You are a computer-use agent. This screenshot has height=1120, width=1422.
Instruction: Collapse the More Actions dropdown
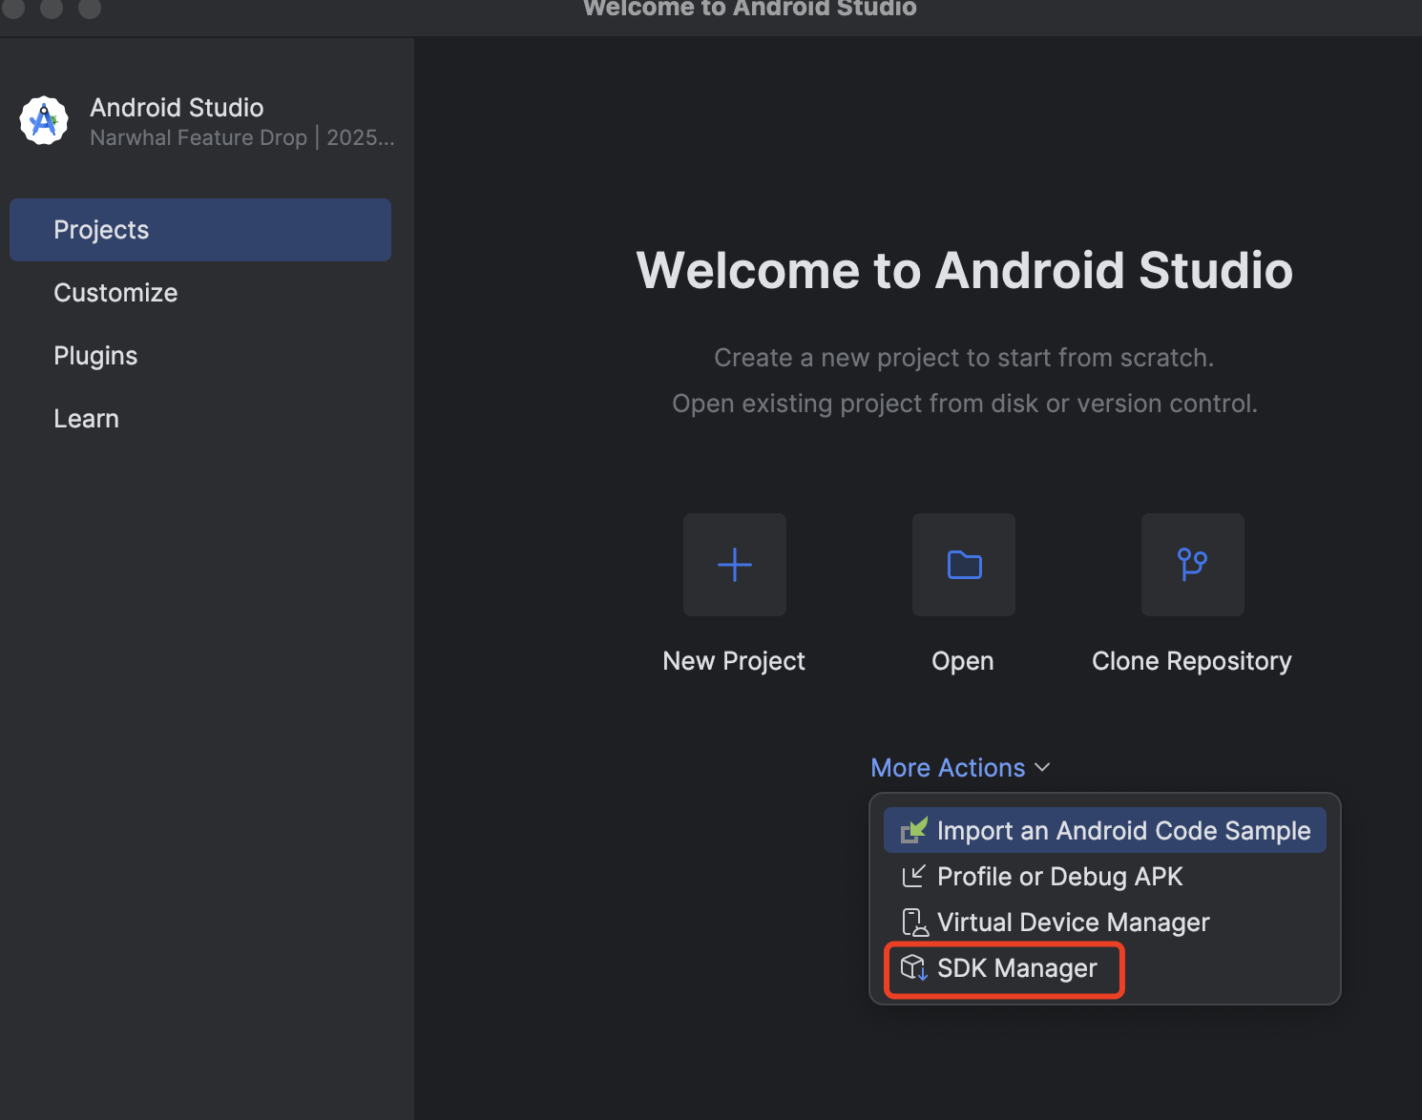coord(960,768)
